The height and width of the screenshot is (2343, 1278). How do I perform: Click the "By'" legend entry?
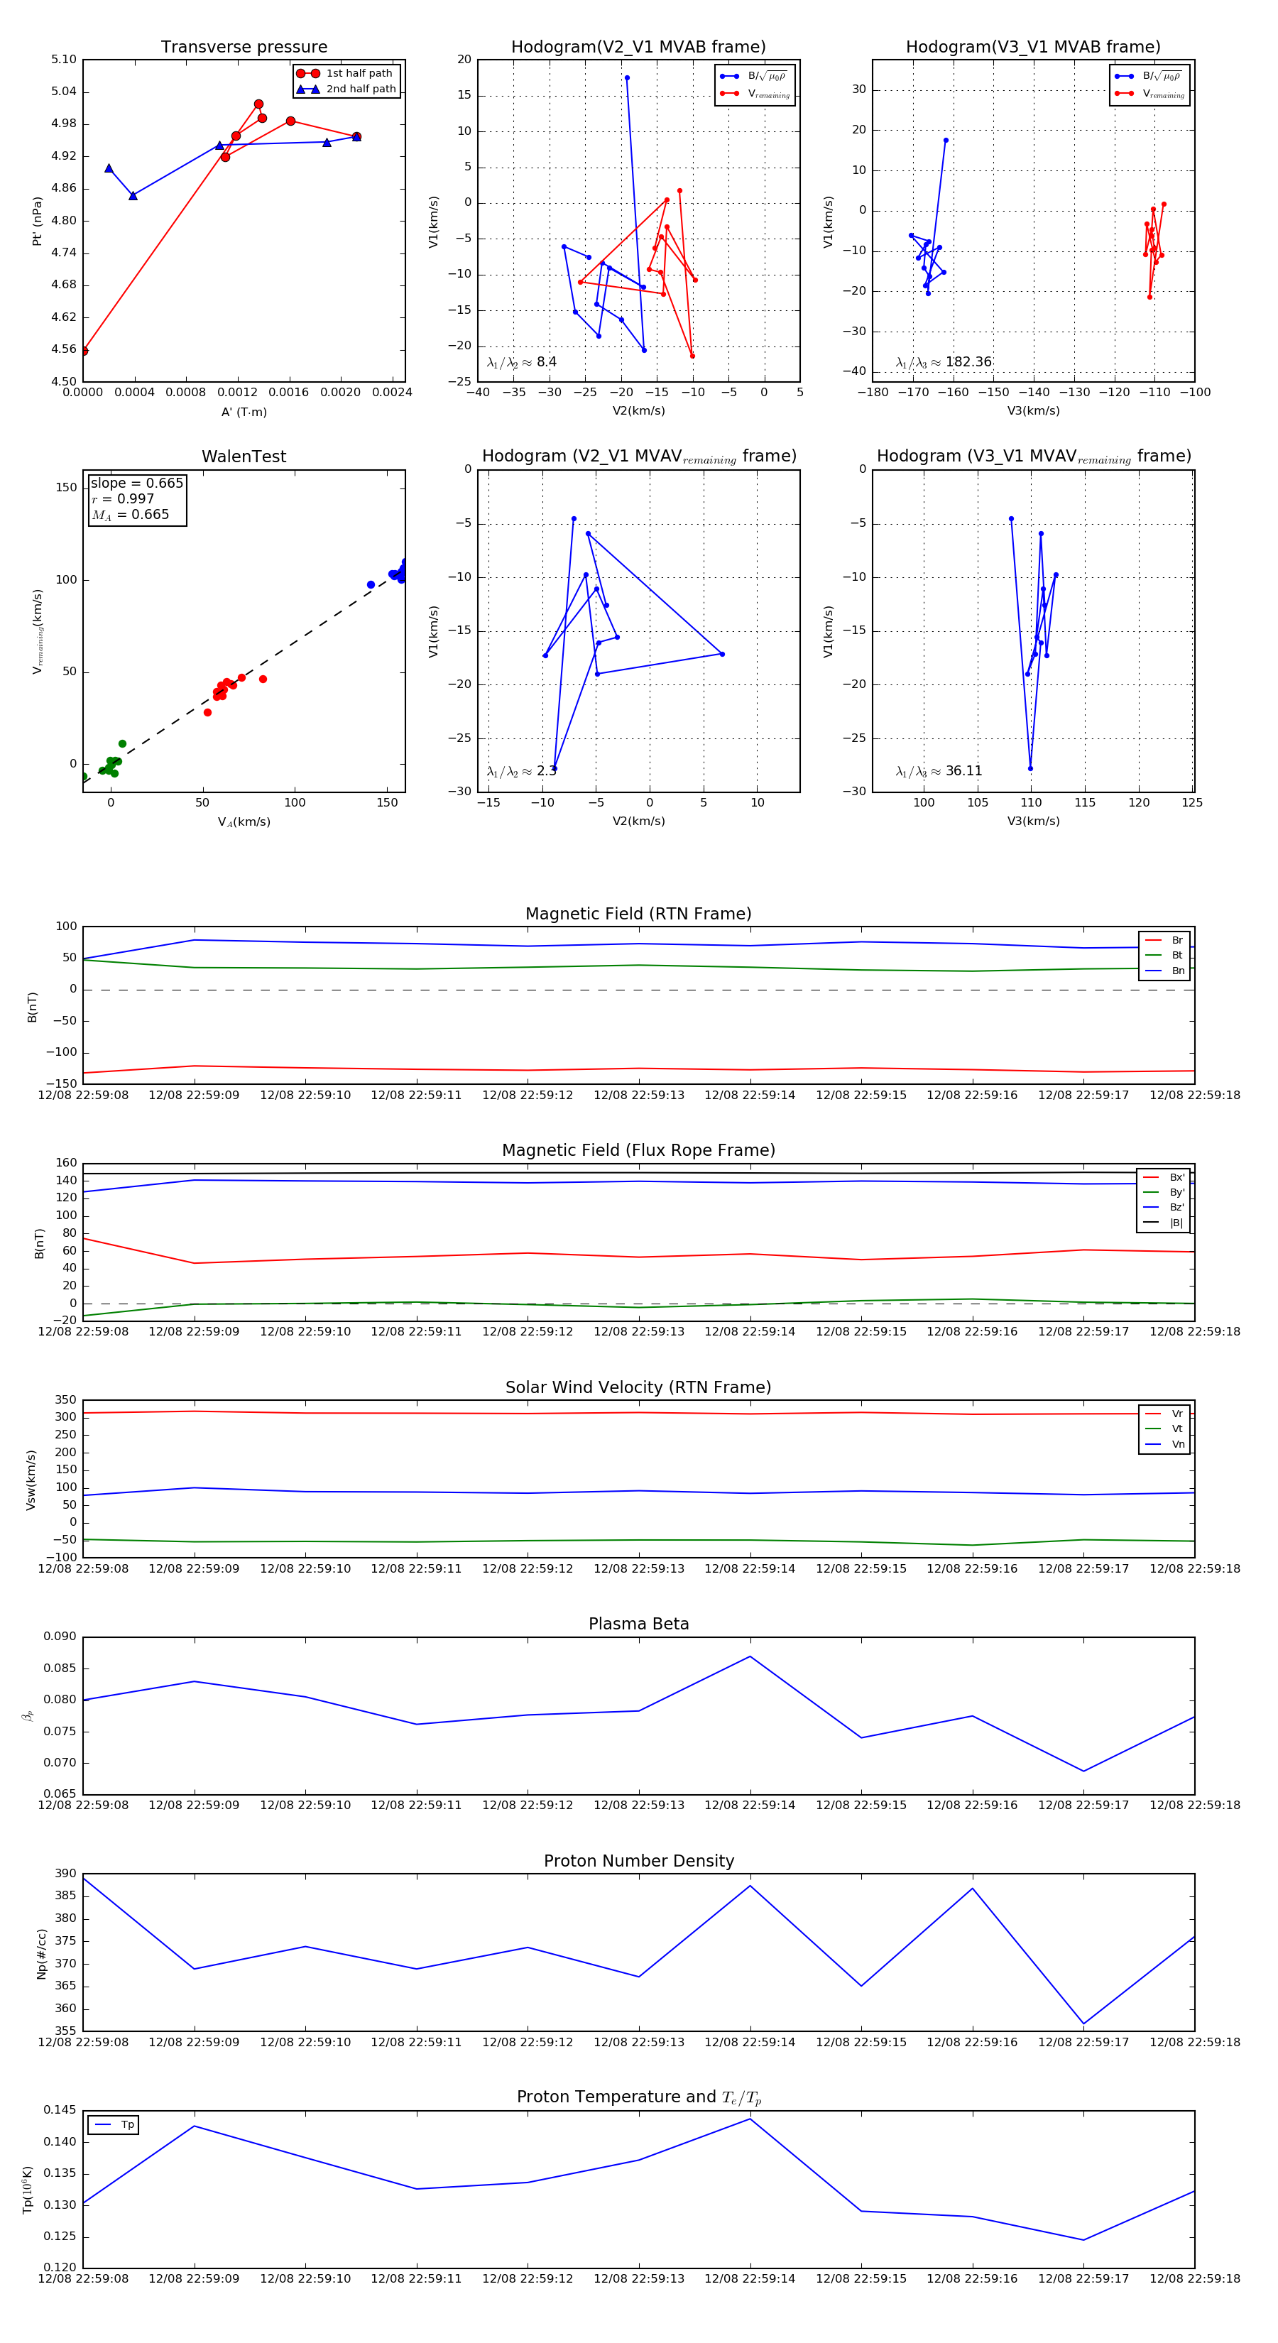click(1164, 1192)
